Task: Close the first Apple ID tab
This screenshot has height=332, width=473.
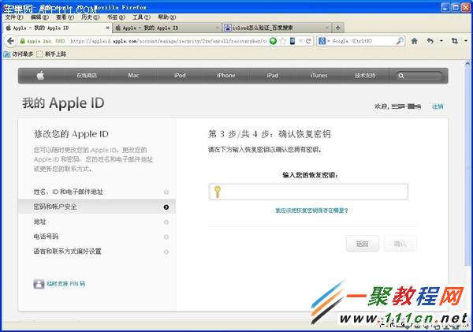Action: pyautogui.click(x=108, y=28)
